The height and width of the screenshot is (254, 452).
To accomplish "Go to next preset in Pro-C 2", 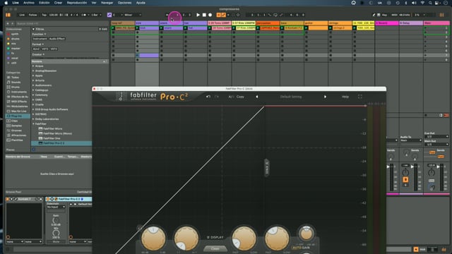I will click(325, 97).
